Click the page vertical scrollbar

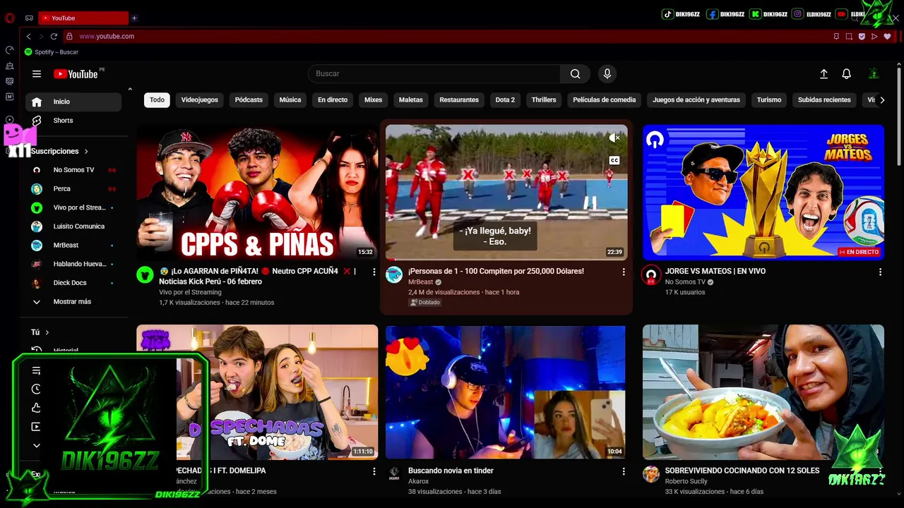point(899,116)
